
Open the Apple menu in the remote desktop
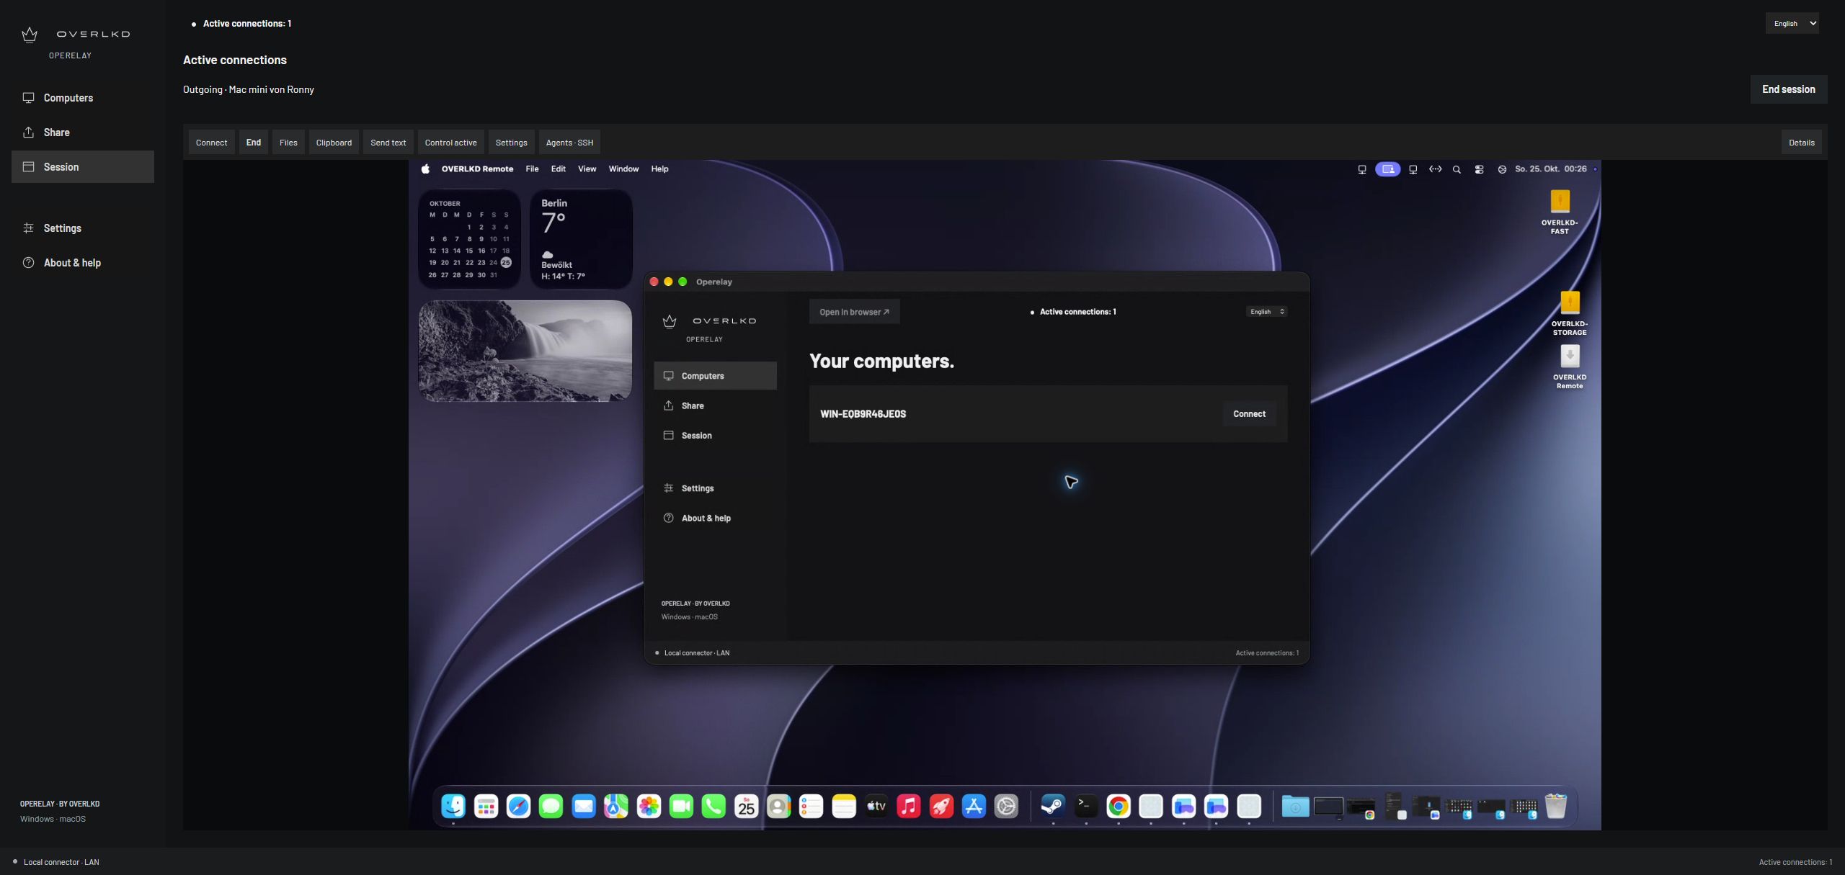pyautogui.click(x=425, y=169)
